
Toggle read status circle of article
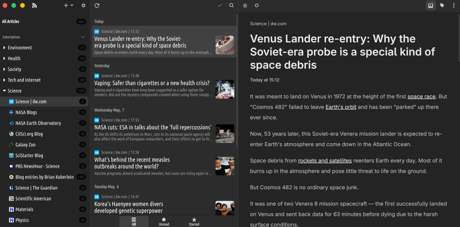tap(257, 5)
